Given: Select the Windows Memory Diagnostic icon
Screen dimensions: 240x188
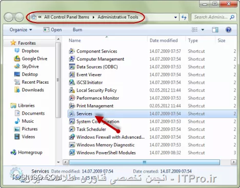Looking at the screenshot, I should [x=72, y=145].
